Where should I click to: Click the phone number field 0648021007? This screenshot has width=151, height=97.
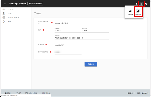click(68, 45)
